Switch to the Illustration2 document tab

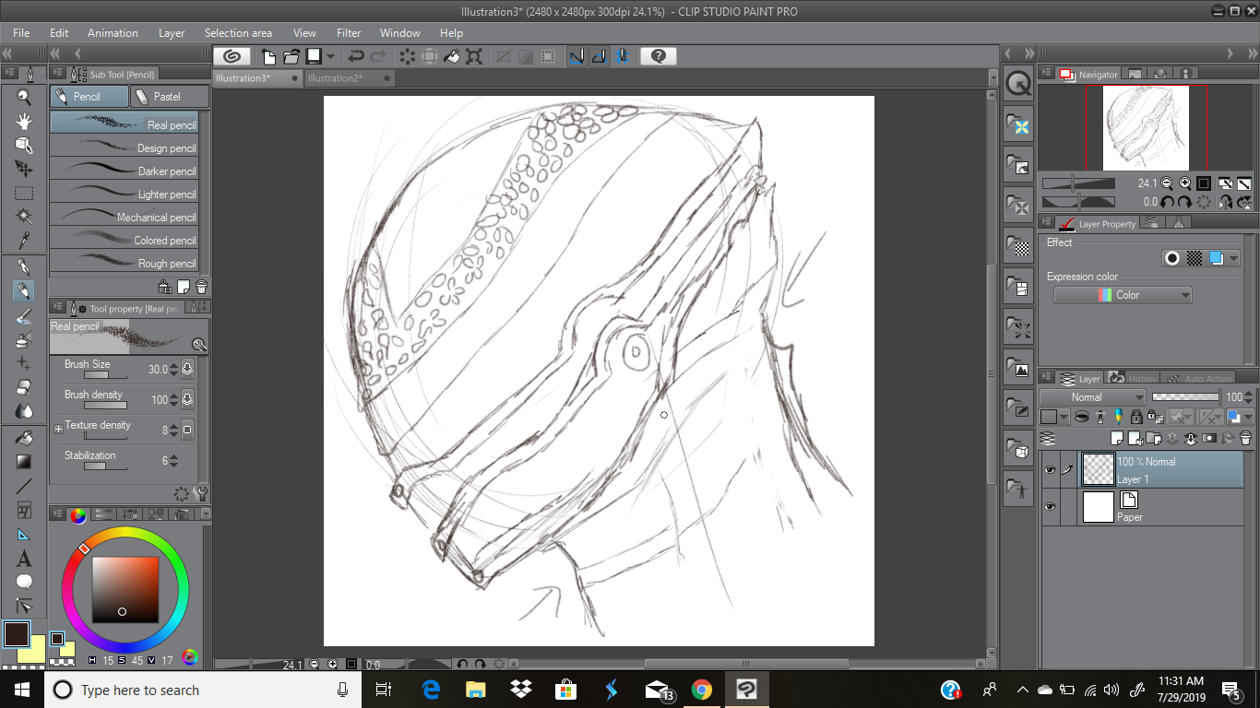coord(336,78)
